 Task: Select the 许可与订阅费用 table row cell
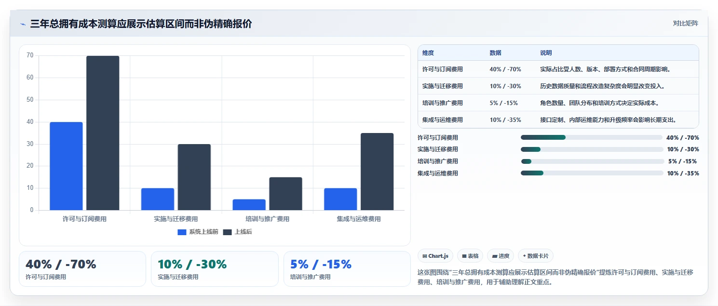[443, 69]
